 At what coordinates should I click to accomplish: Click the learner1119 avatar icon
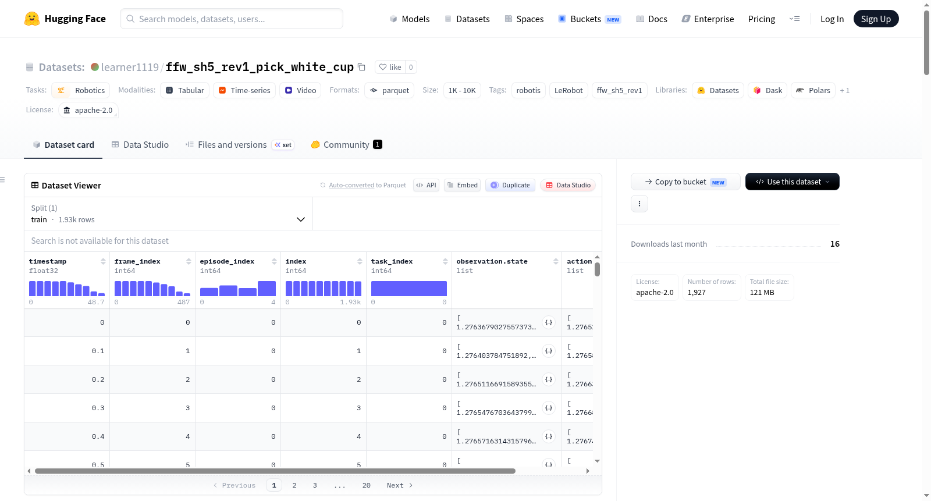95,67
